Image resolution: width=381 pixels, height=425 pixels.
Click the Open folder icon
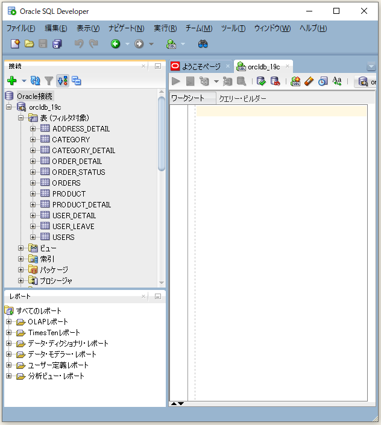pyautogui.click(x=30, y=43)
